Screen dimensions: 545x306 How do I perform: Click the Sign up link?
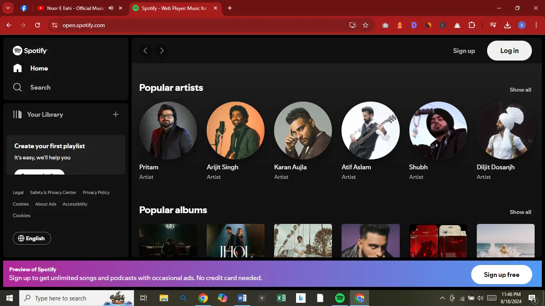pyautogui.click(x=464, y=51)
